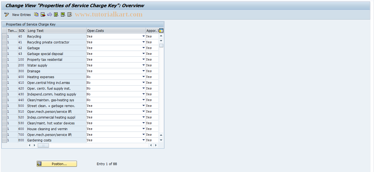Click the vertical scrollbar up arrow
The width and height of the screenshot is (374, 172).
(x=161, y=36)
